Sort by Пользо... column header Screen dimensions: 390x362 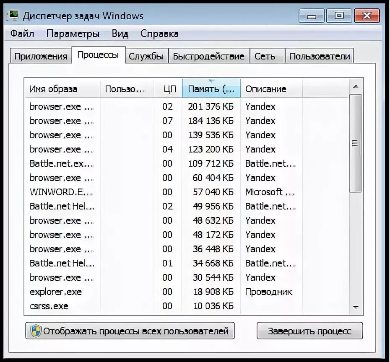(127, 89)
